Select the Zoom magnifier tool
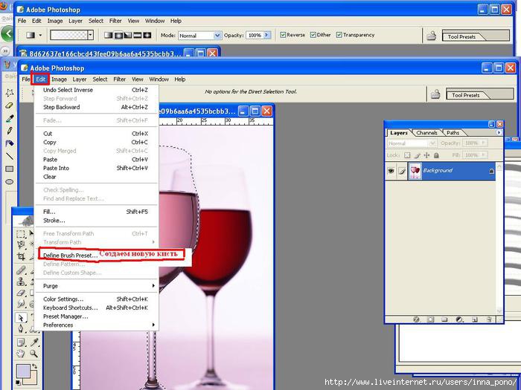521x390 pixels. click(34, 354)
